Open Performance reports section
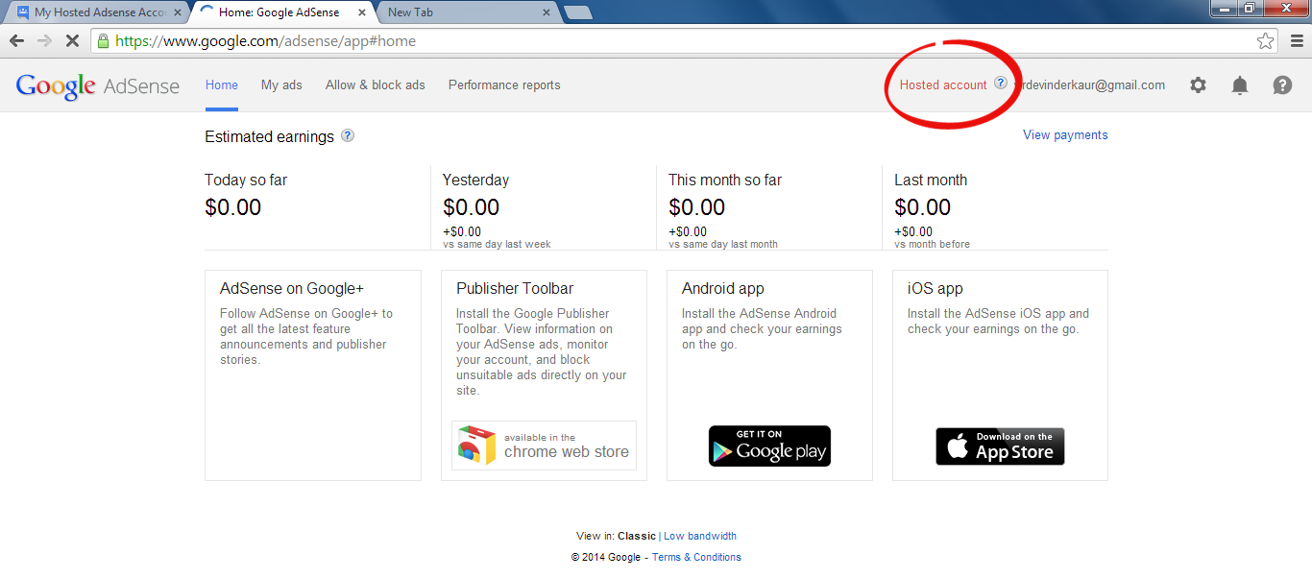 (x=504, y=84)
